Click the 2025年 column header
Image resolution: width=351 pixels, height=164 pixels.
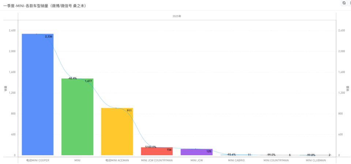pyautogui.click(x=177, y=16)
